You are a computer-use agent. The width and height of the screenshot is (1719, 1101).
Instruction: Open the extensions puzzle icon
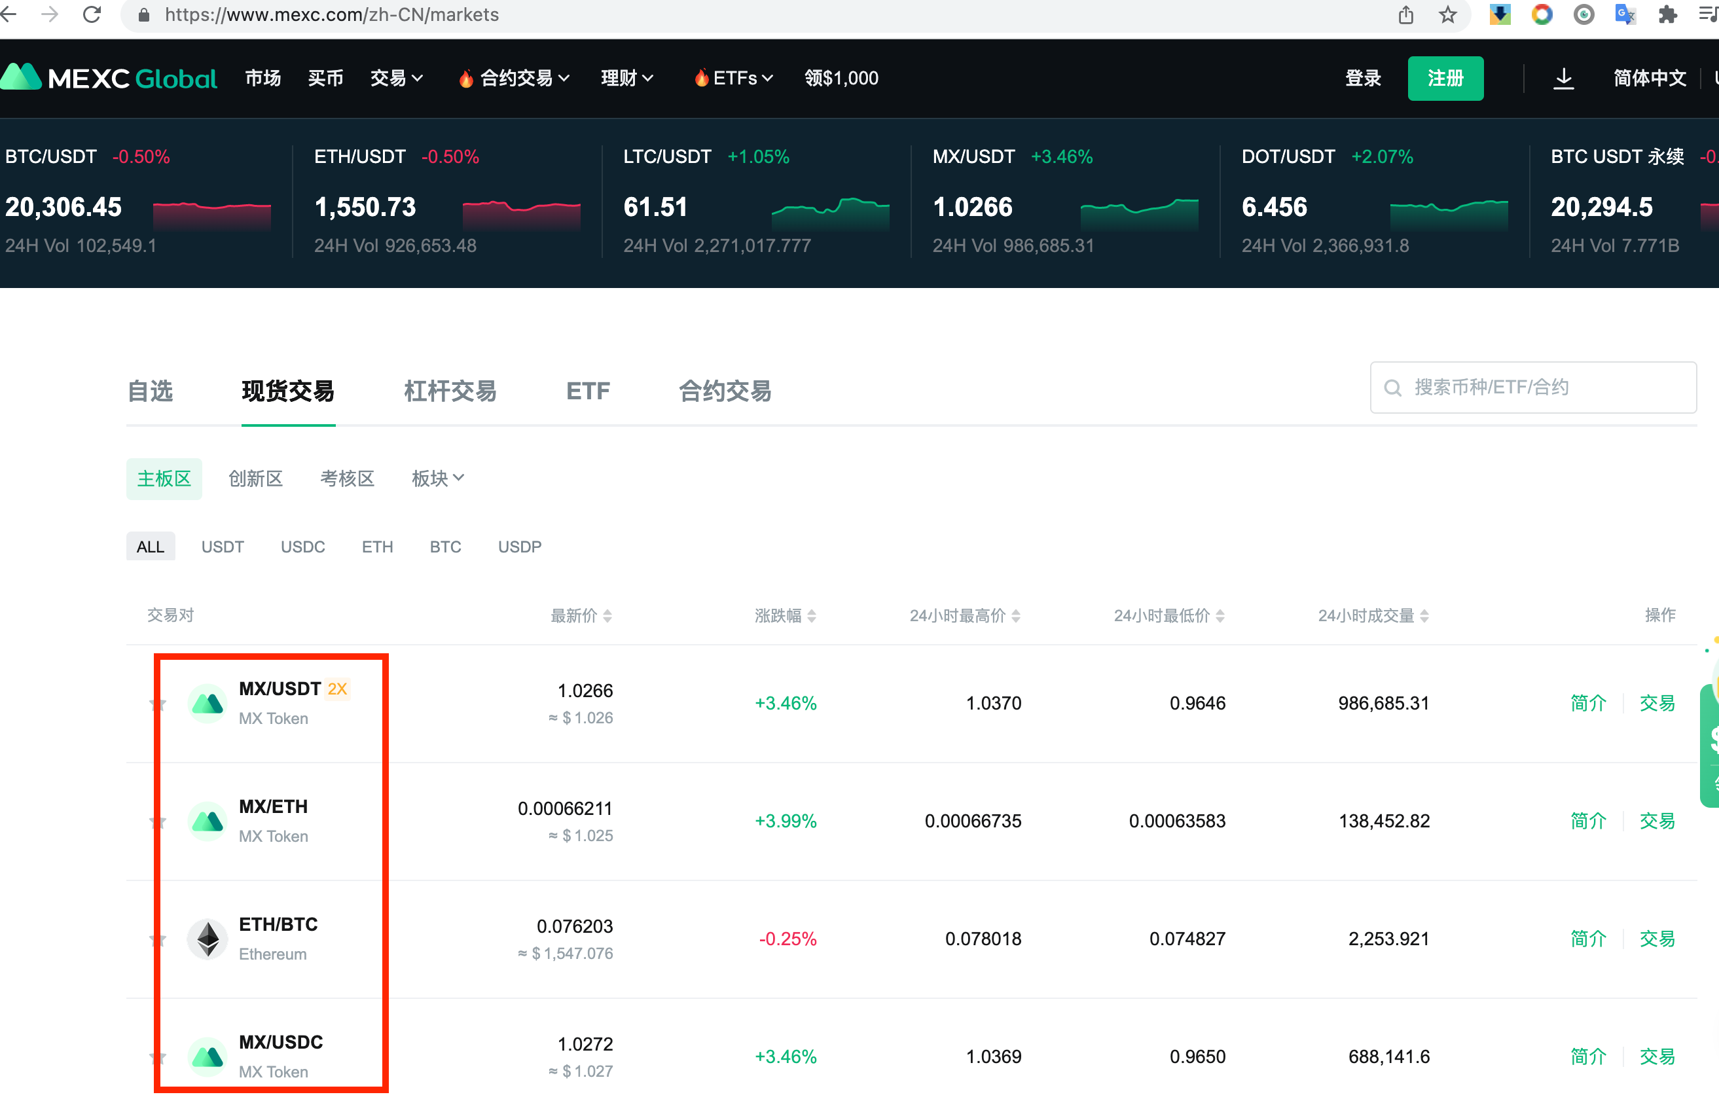pos(1667,15)
